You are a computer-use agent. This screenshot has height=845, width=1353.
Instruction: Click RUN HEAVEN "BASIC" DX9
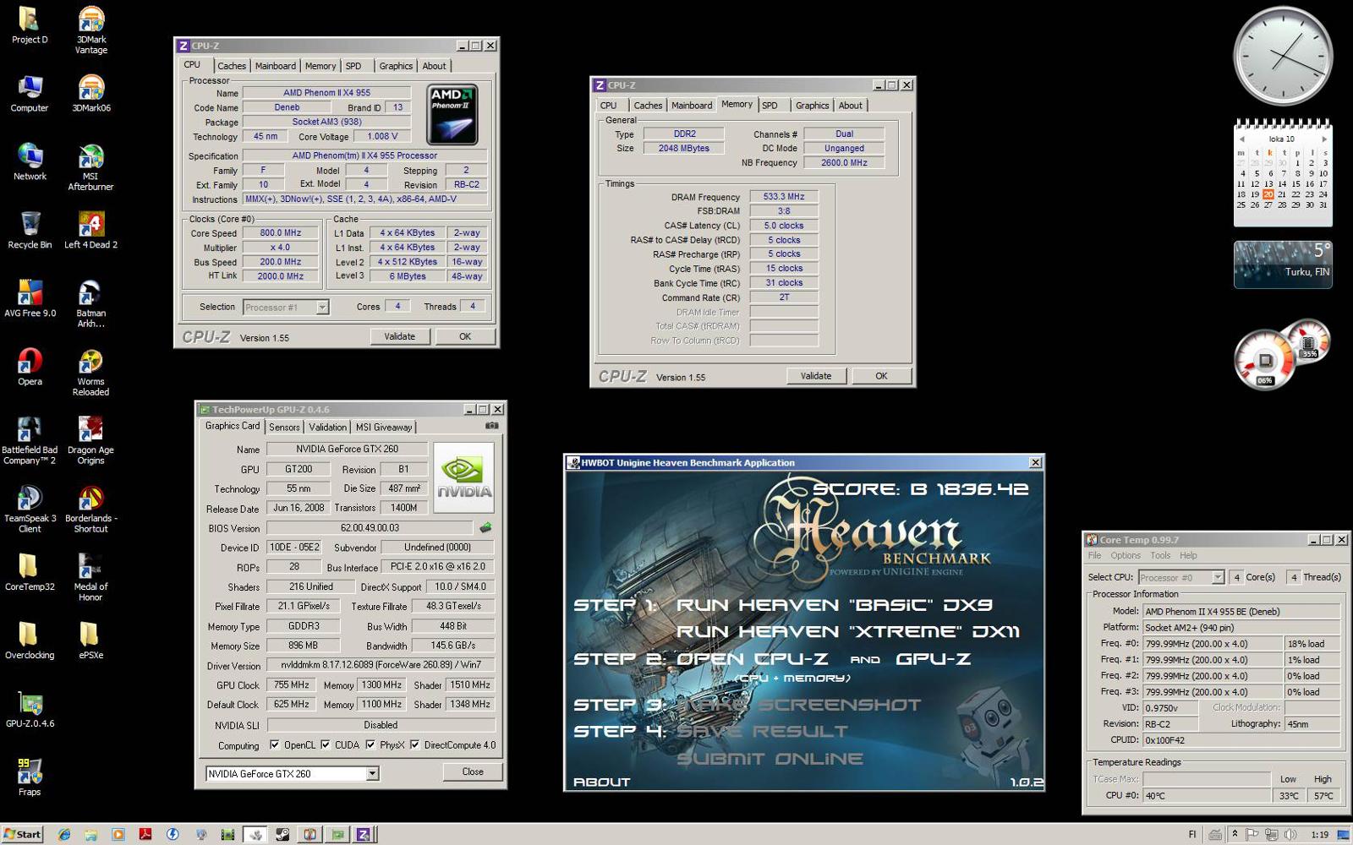coord(834,605)
